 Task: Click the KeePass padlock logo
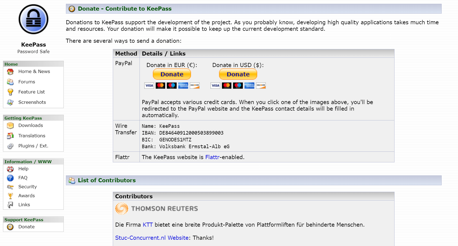click(33, 19)
